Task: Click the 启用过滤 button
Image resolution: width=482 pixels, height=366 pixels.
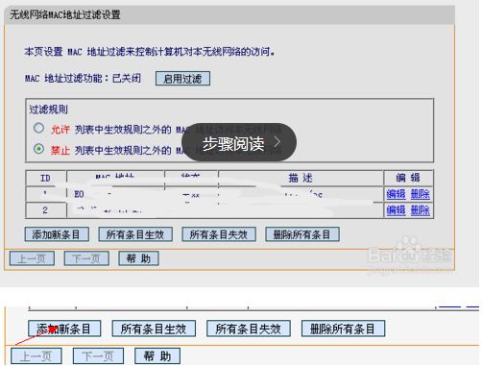Action: click(182, 79)
